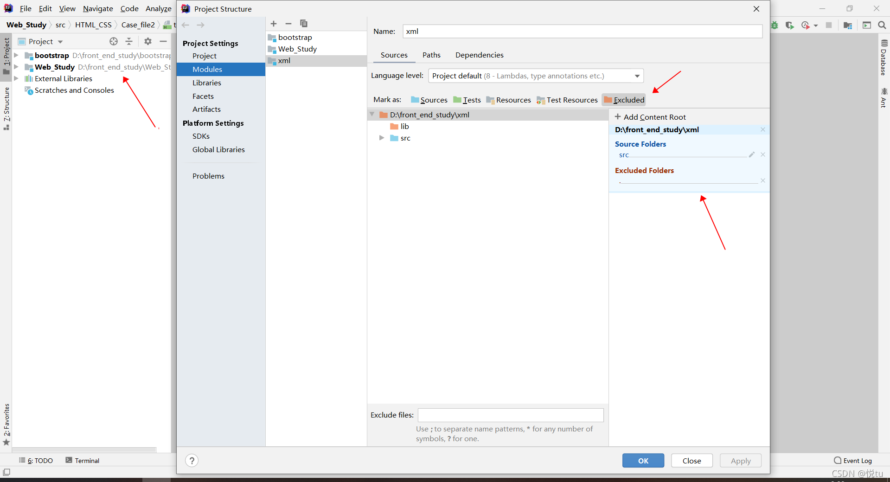Open the Event Log
This screenshot has height=482, width=890.
point(853,461)
